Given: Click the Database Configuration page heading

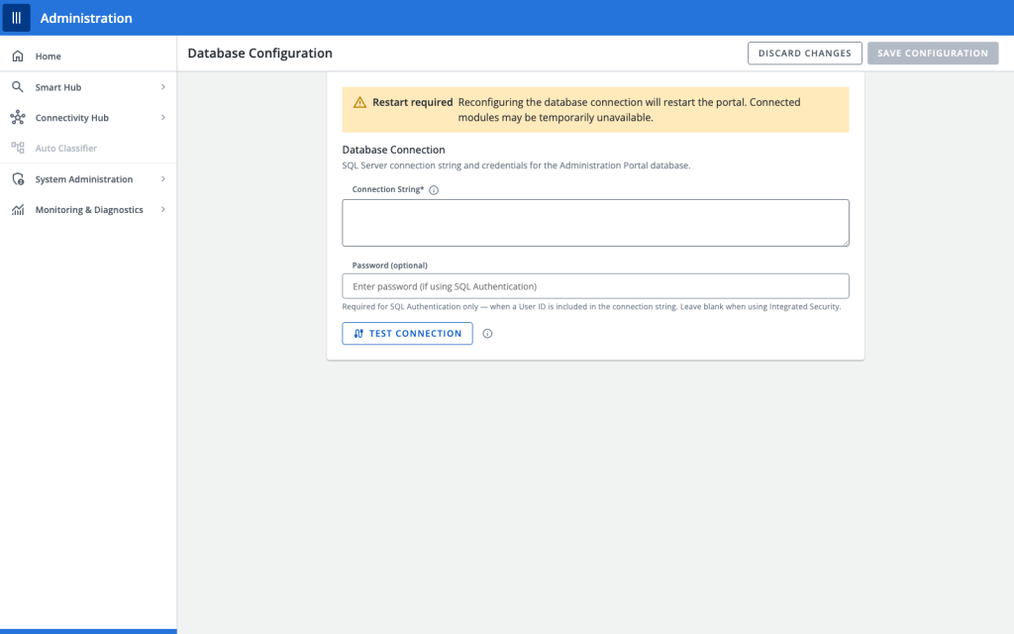Looking at the screenshot, I should (260, 53).
